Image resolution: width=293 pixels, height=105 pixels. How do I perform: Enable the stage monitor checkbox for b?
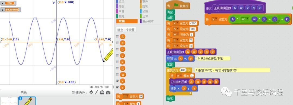click(x=117, y=49)
